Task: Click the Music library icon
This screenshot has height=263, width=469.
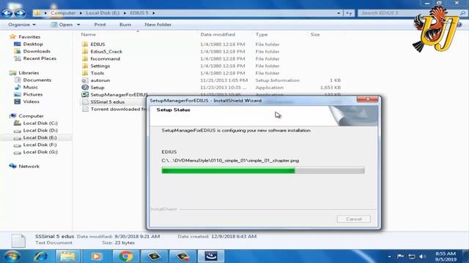Action: [18, 87]
